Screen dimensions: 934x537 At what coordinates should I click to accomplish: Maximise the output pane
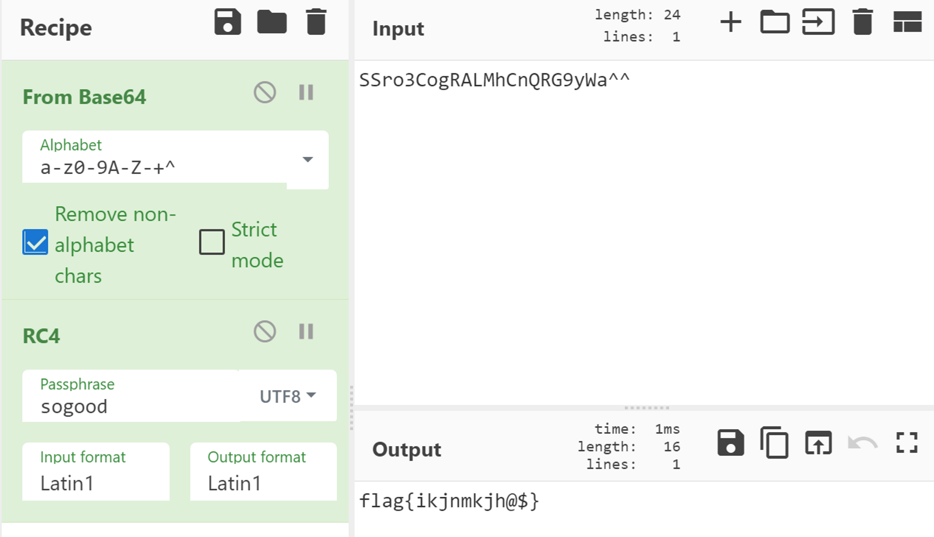point(906,442)
